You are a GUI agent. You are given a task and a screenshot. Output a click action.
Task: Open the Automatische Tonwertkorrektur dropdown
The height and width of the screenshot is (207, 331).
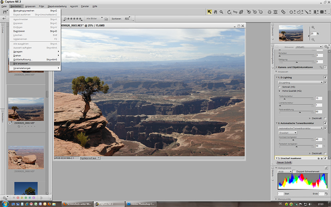coord(300,128)
